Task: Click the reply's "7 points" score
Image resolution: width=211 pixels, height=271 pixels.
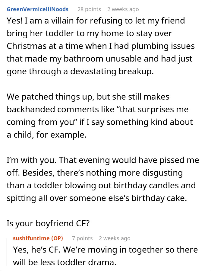Action: click(82, 238)
